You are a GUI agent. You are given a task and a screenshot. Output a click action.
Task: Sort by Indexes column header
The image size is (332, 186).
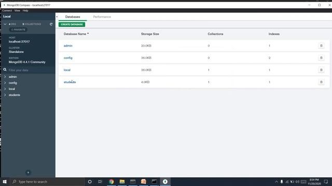tap(274, 34)
